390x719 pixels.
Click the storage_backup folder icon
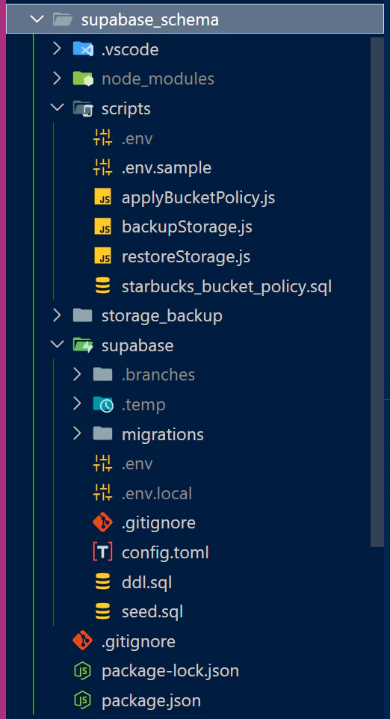pyautogui.click(x=83, y=315)
